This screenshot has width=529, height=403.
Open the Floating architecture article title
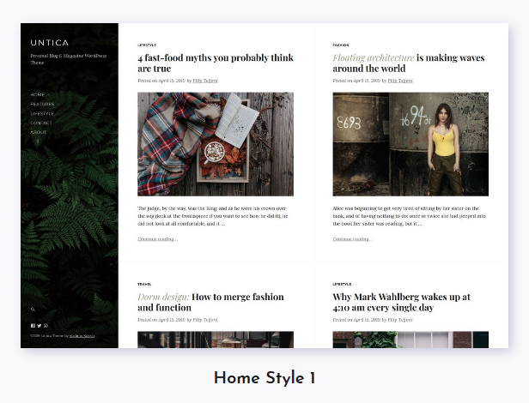coord(409,63)
